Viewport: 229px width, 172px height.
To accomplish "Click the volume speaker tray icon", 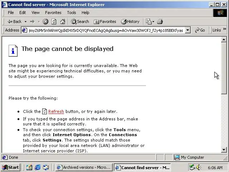I will [x=199, y=167].
